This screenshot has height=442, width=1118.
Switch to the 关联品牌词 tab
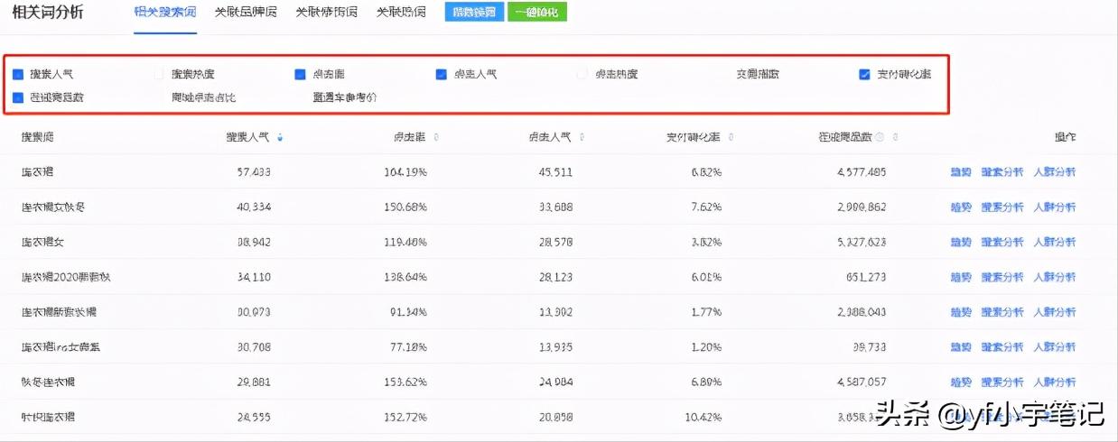[247, 13]
